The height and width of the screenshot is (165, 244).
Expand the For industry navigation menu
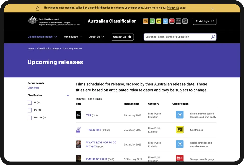point(73,37)
